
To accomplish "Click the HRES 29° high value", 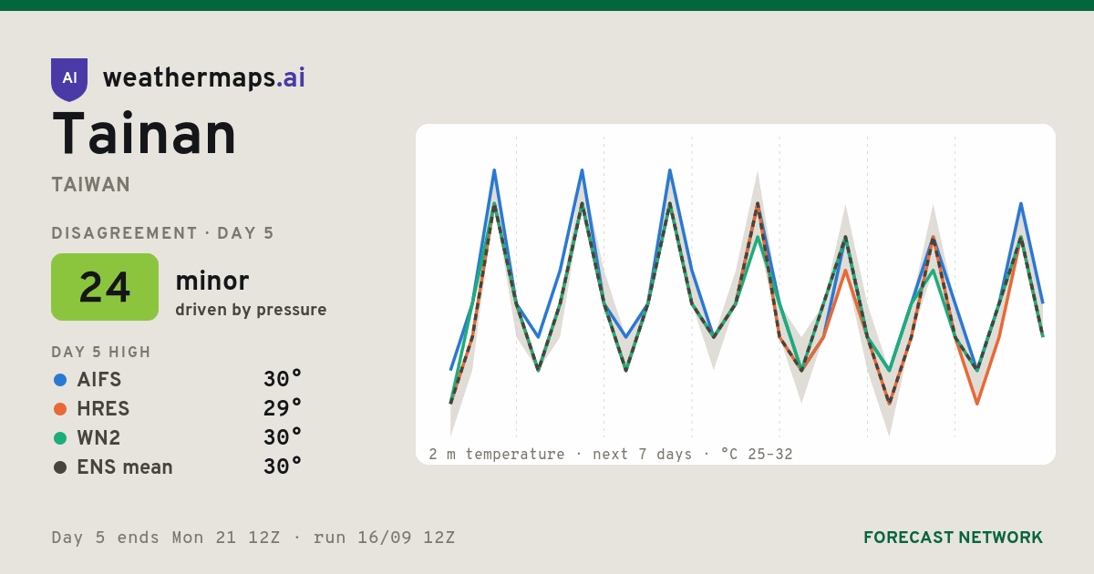I will coord(283,408).
